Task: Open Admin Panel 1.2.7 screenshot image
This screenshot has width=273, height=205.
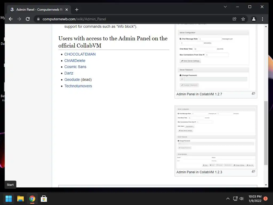Action: 216,58
